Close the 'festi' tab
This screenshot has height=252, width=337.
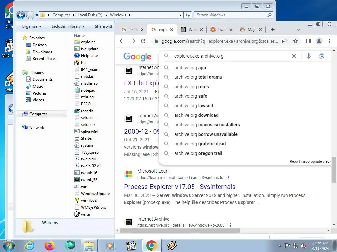pos(142,30)
